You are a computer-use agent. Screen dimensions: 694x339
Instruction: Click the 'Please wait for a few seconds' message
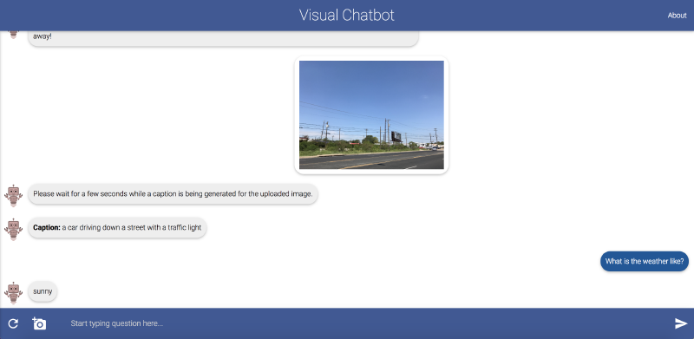173,194
